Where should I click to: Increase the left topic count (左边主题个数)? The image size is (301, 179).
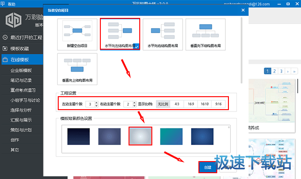[x=96, y=102]
